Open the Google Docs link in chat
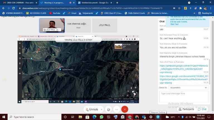The width and height of the screenshot is (214, 120). 183,79
